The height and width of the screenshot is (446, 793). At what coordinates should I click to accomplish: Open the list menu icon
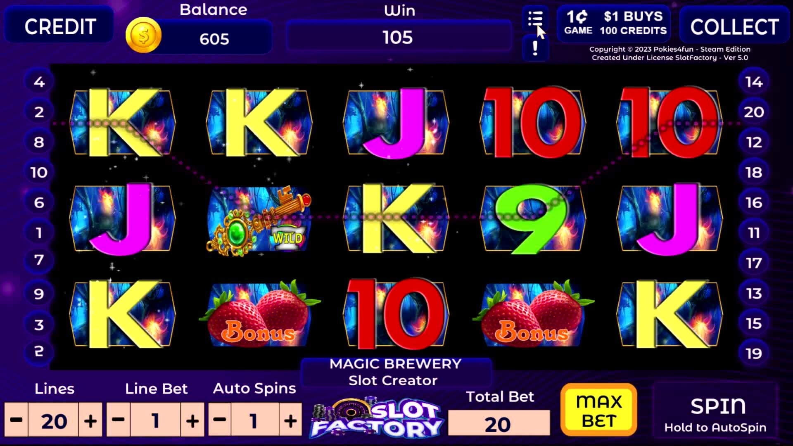pos(535,19)
